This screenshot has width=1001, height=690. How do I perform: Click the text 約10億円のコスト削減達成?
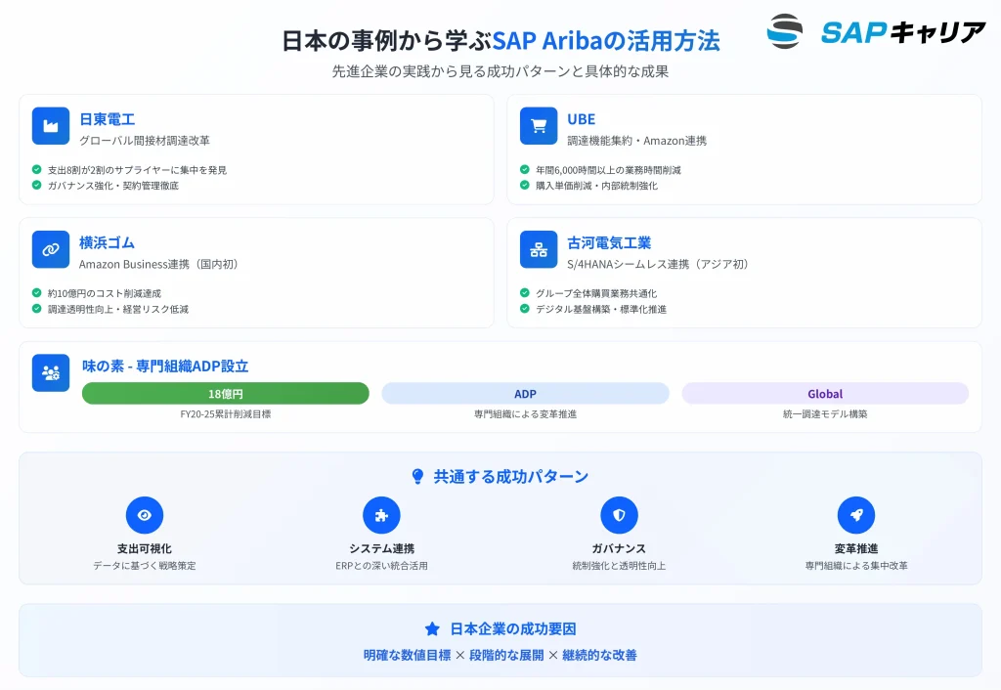(x=105, y=293)
